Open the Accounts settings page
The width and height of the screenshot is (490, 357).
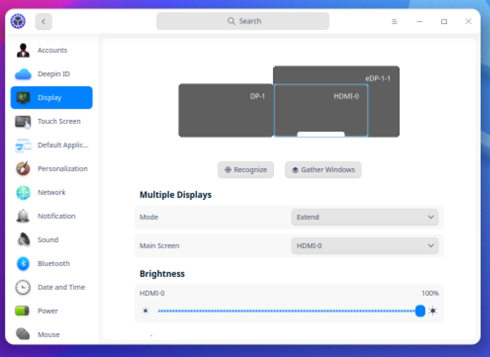click(x=51, y=50)
